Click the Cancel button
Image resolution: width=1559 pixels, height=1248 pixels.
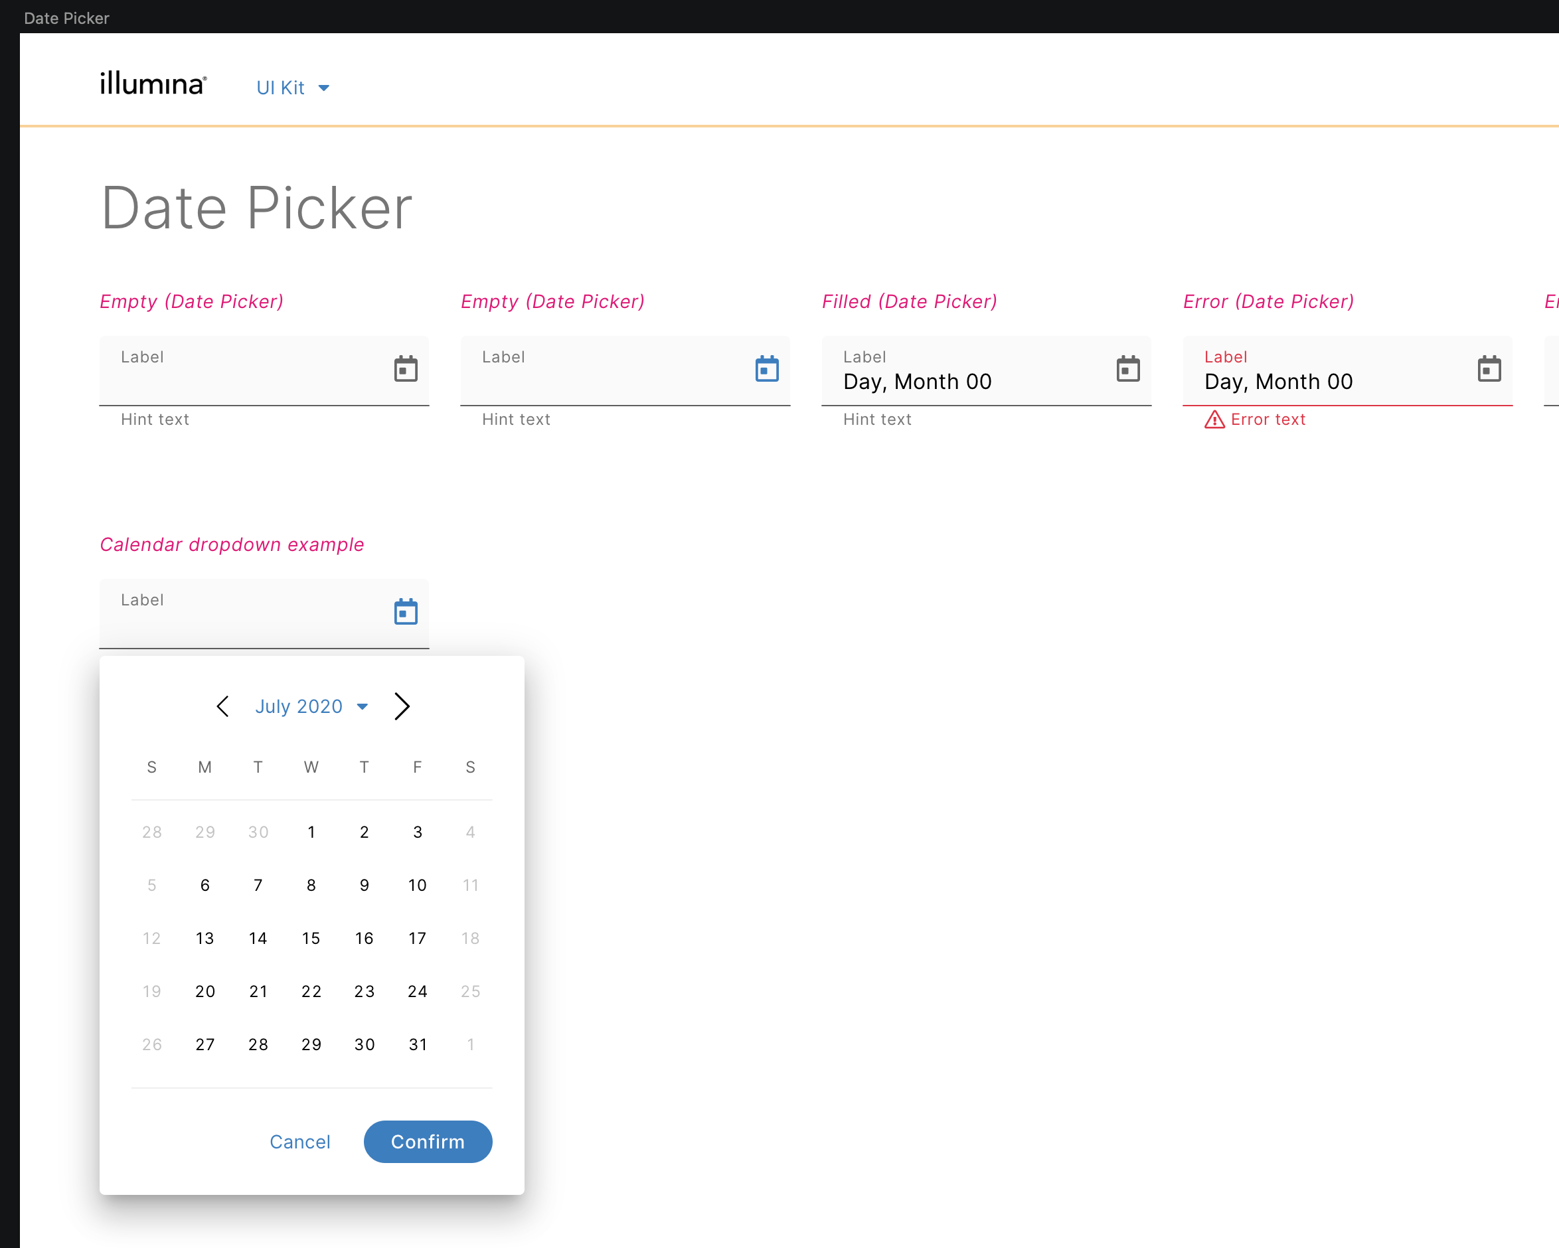[x=299, y=1142]
